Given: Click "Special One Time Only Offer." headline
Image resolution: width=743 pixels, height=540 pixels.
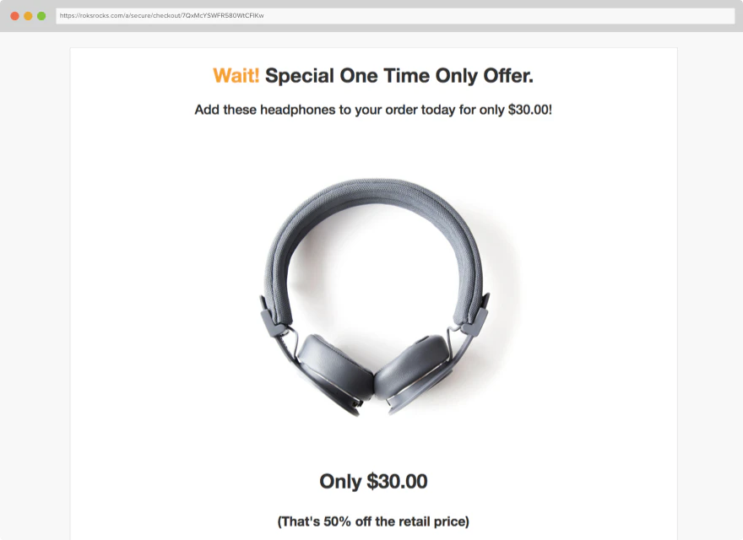Looking at the screenshot, I should (399, 76).
